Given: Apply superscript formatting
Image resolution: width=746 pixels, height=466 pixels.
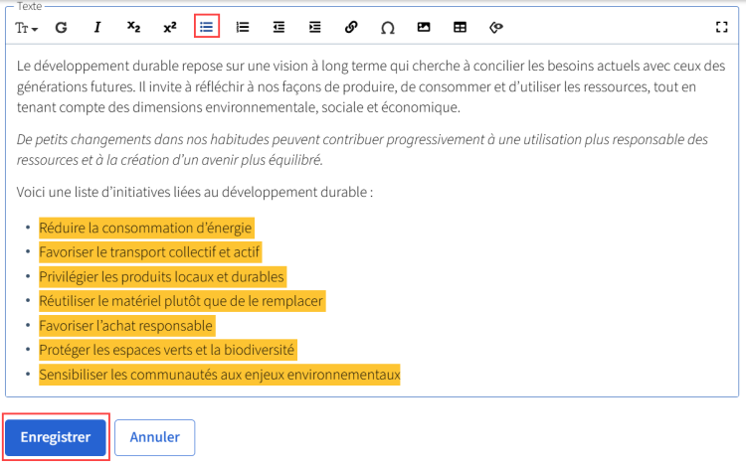Looking at the screenshot, I should (170, 28).
